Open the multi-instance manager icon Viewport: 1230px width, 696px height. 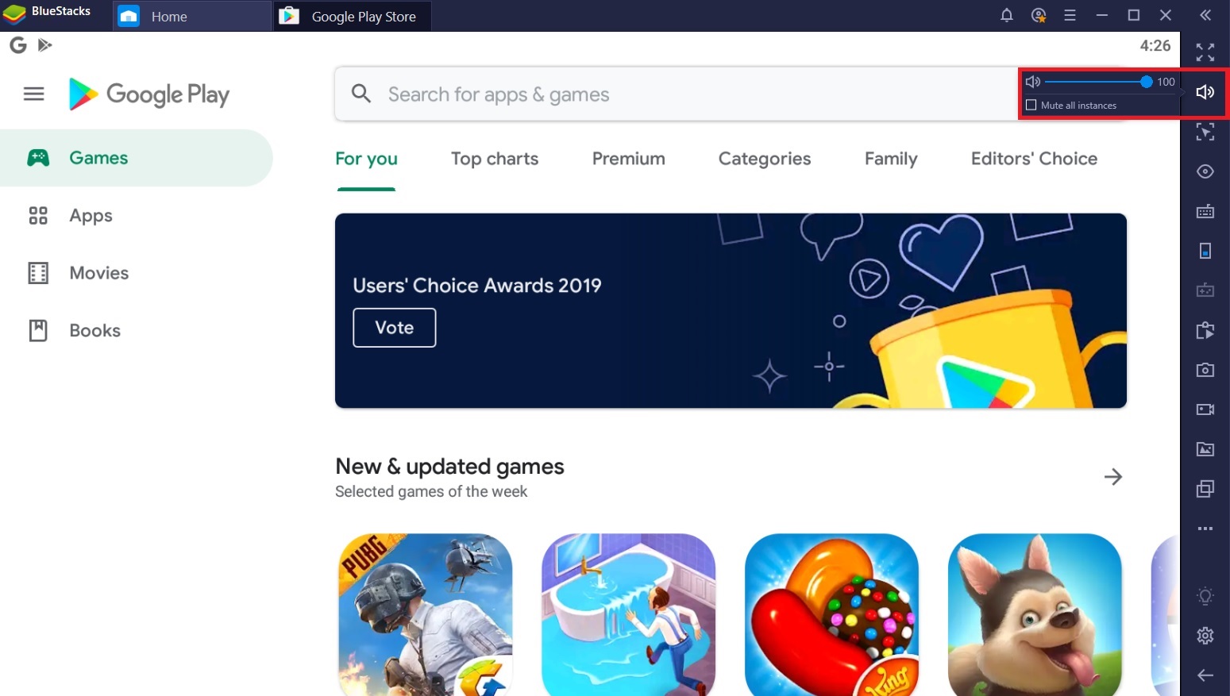point(1205,489)
